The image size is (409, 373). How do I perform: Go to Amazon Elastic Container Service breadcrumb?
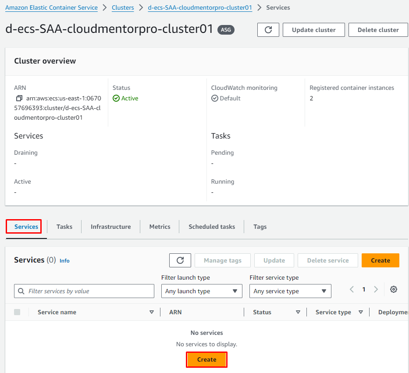tap(52, 7)
